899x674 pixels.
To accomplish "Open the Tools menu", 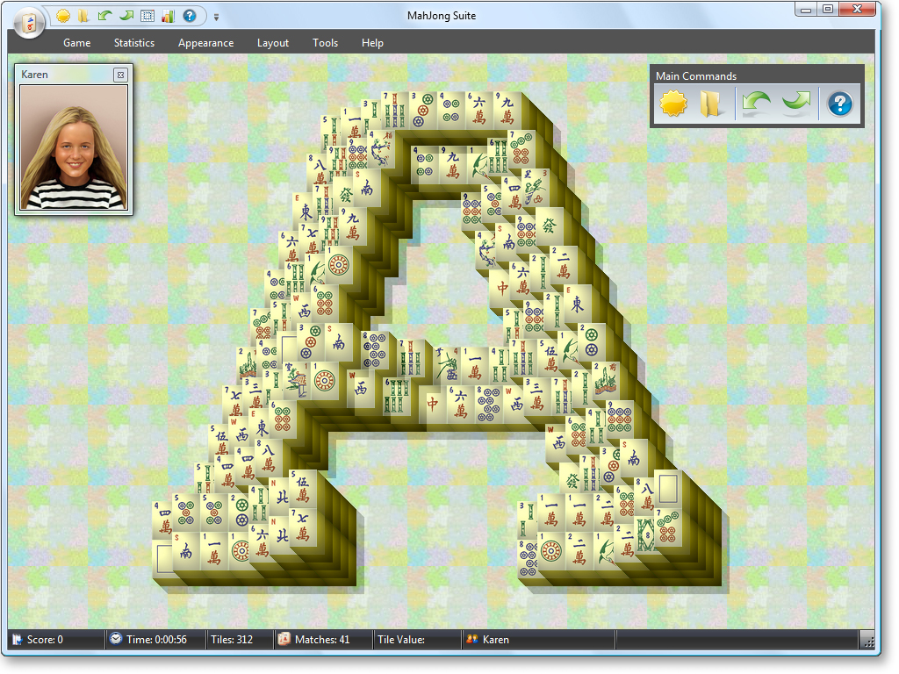I will [325, 43].
